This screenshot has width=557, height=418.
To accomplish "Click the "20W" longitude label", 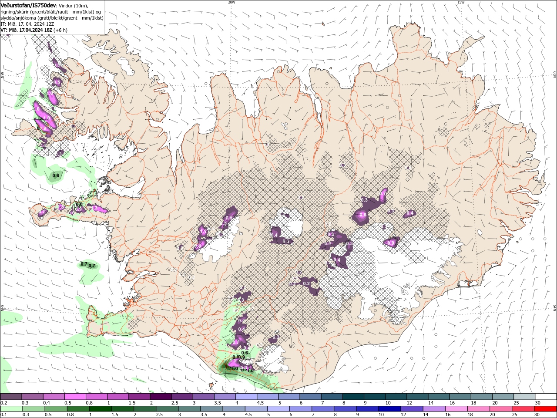I will [232, 2].
